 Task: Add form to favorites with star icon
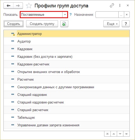(x=29, y=6)
